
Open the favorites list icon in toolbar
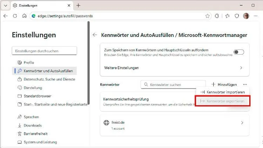[x=227, y=16]
